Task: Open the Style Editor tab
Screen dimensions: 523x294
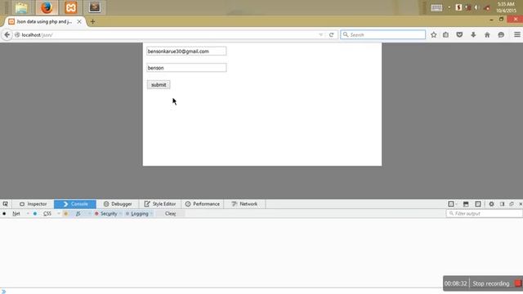Action: 160,204
